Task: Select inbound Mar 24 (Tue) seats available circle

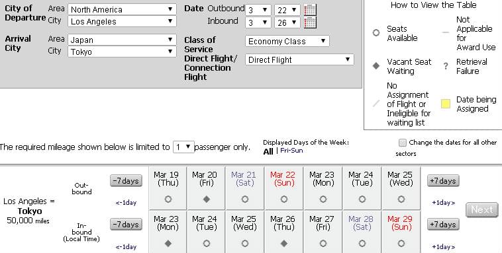Action: 207,244
